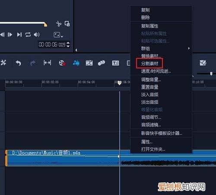The width and height of the screenshot is (216, 195).
Task: Click the preview volume speaker icon
Action: (x=37, y=35)
